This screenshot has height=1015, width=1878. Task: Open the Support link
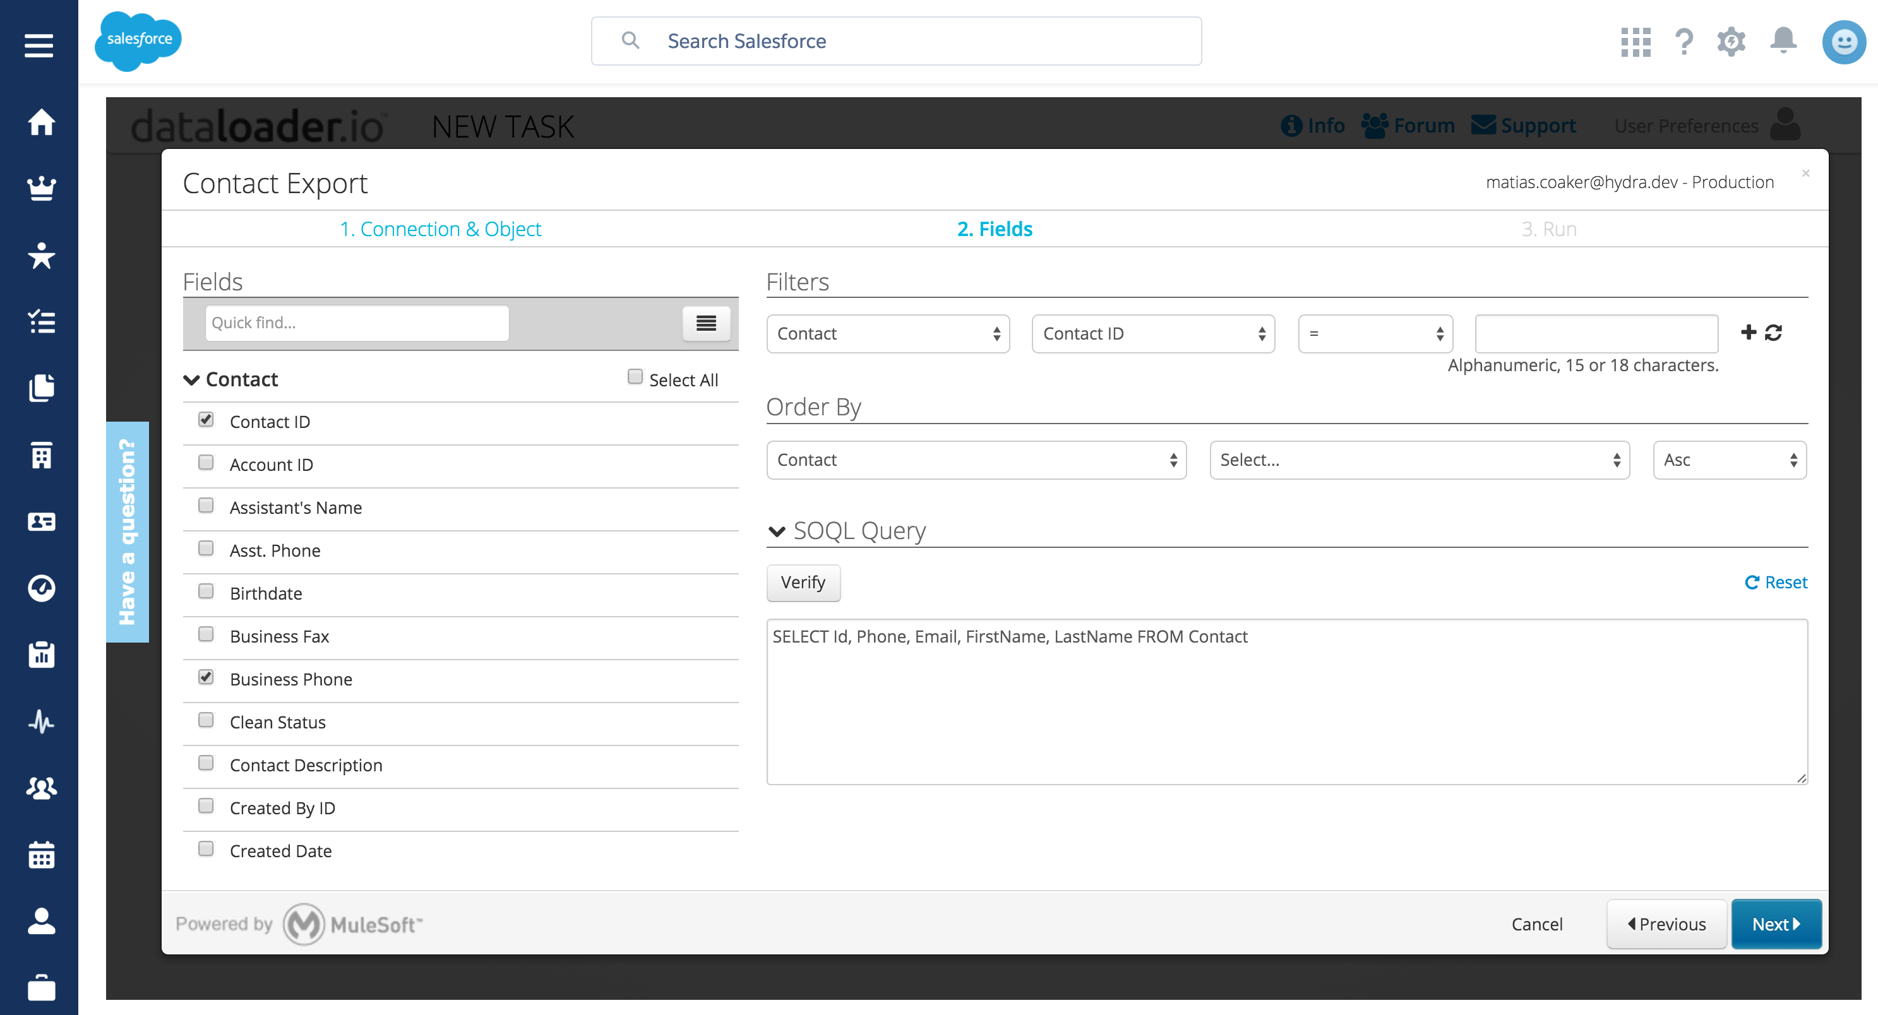[1523, 126]
